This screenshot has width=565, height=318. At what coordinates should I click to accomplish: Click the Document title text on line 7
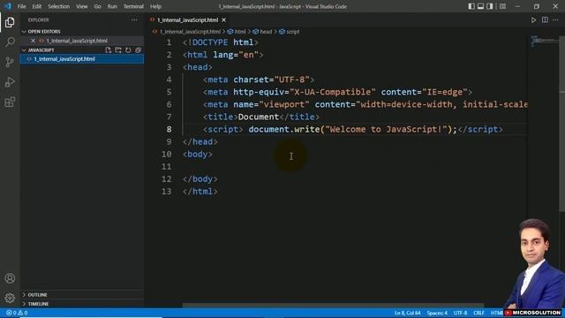coord(259,117)
